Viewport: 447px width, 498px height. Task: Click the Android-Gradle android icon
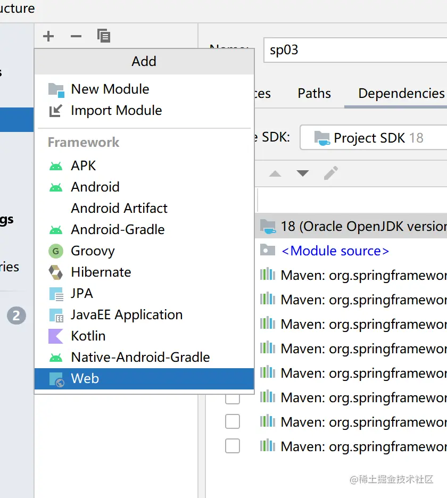(x=56, y=230)
